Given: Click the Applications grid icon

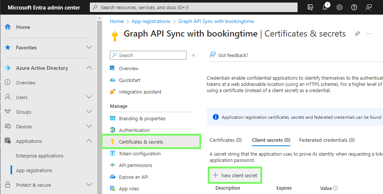Looking at the screenshot, I should pos(8,141).
